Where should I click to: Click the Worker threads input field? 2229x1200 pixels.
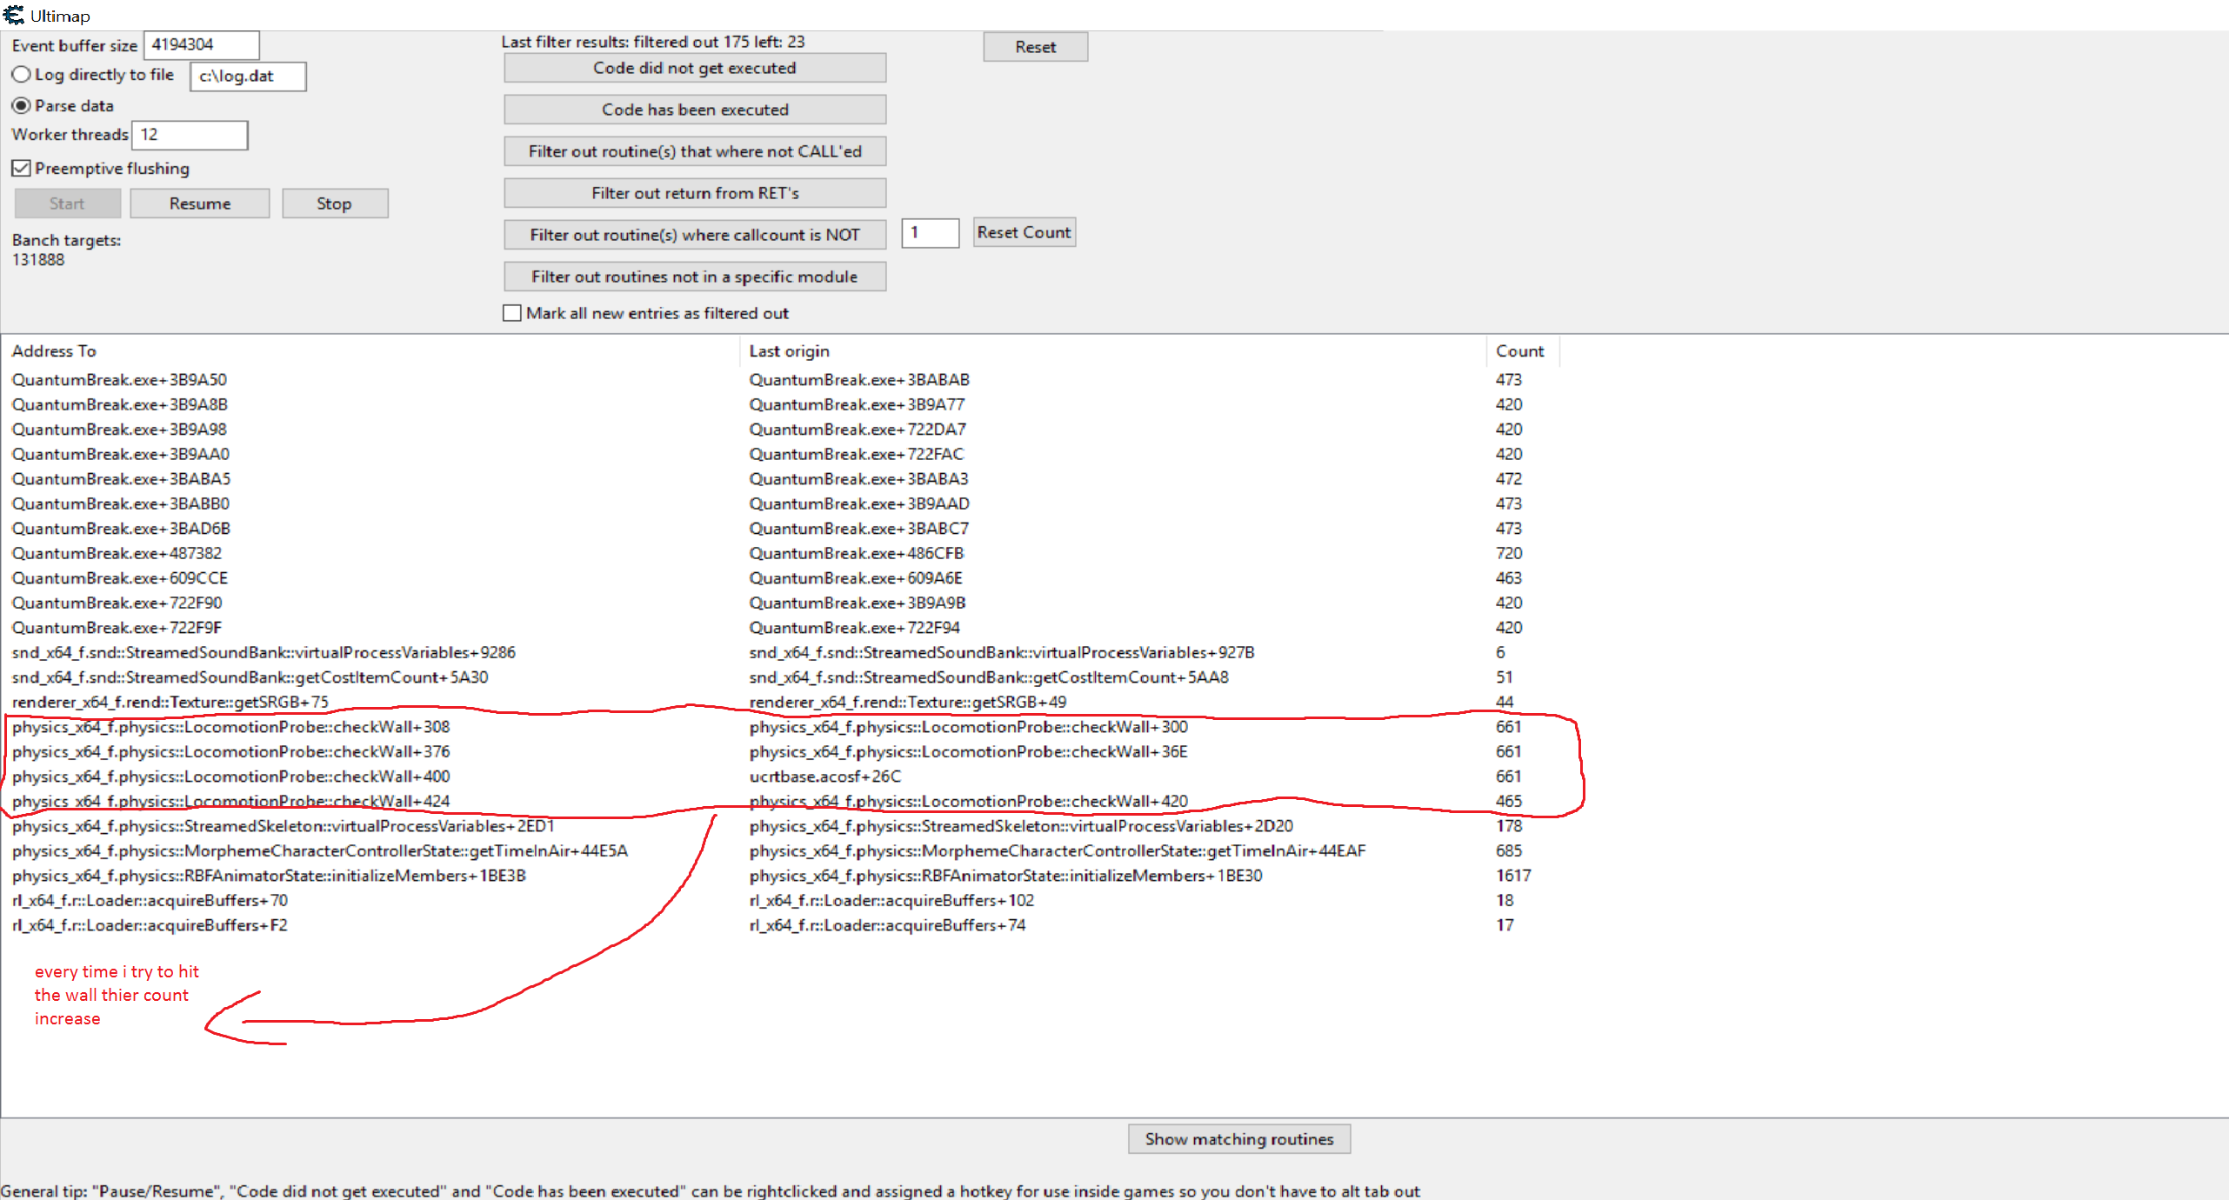(x=190, y=135)
